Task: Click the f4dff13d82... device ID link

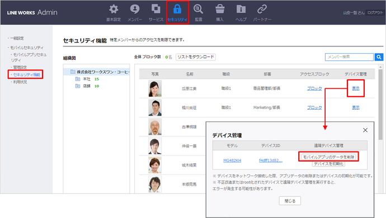Action: click(271, 160)
